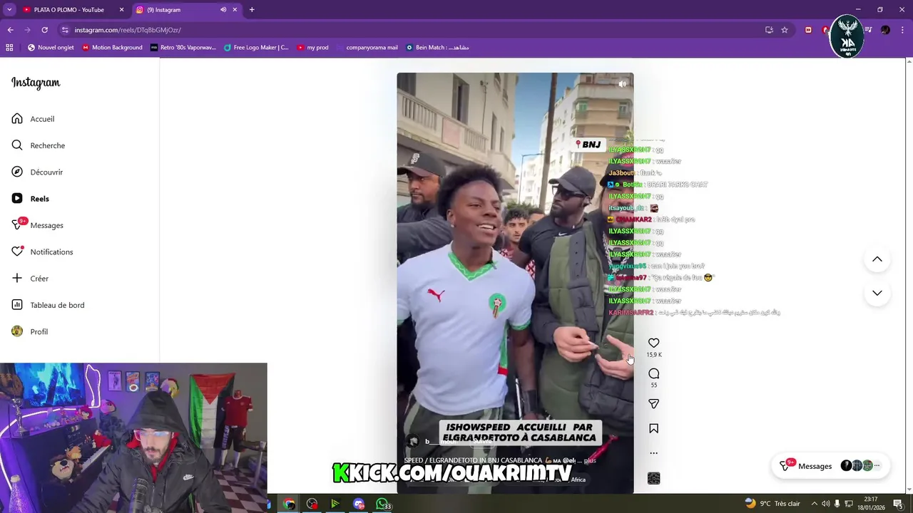Open the 'Nouvel onglet' bookmark
This screenshot has width=913, height=513.
51,48
